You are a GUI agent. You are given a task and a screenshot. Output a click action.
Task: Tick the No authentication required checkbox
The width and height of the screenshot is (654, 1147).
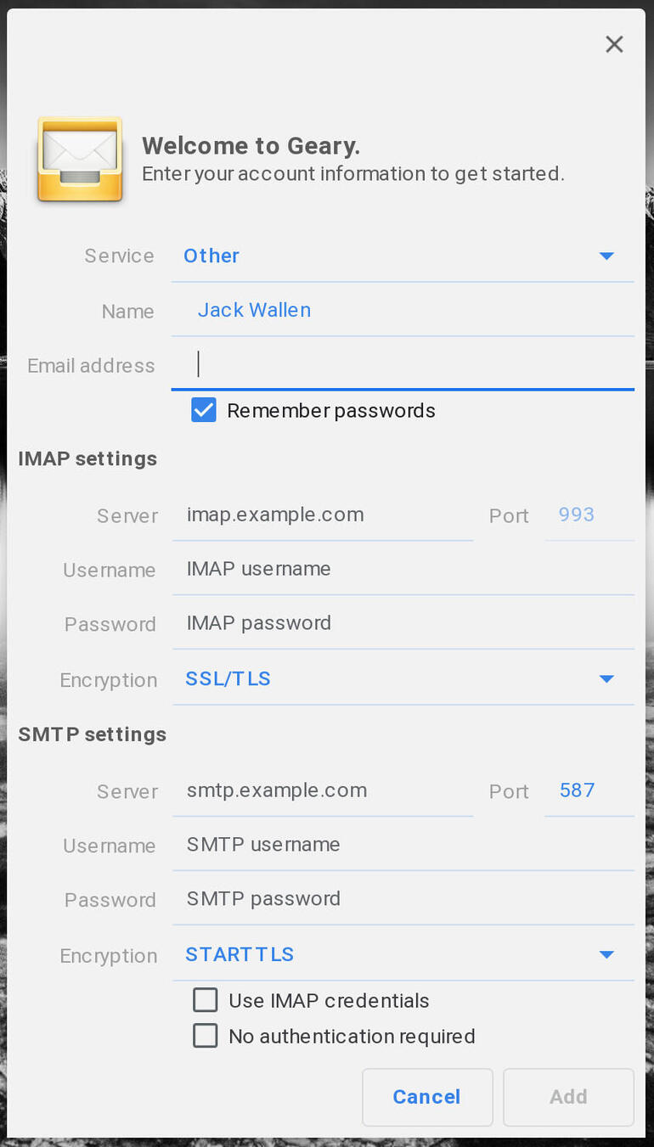pos(206,1036)
